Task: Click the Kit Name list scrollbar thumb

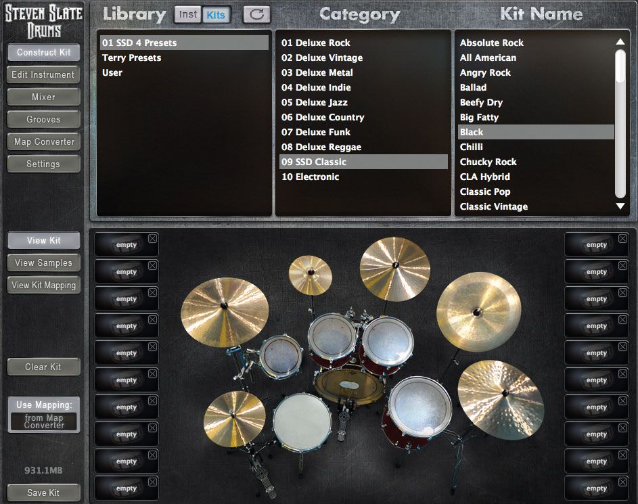Action: coord(620,66)
